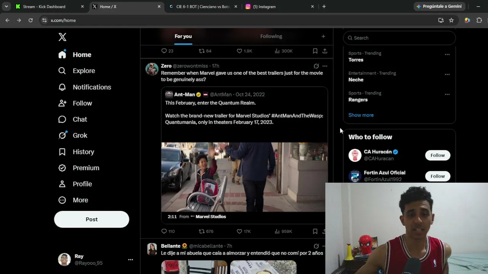
Task: Repost the post showing 64 reposts
Action: (x=205, y=51)
